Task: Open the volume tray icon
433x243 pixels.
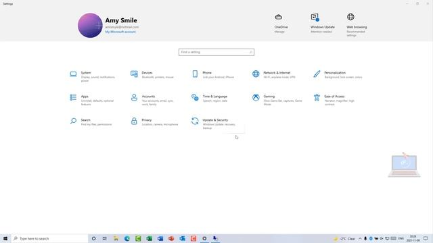Action: tap(382, 238)
